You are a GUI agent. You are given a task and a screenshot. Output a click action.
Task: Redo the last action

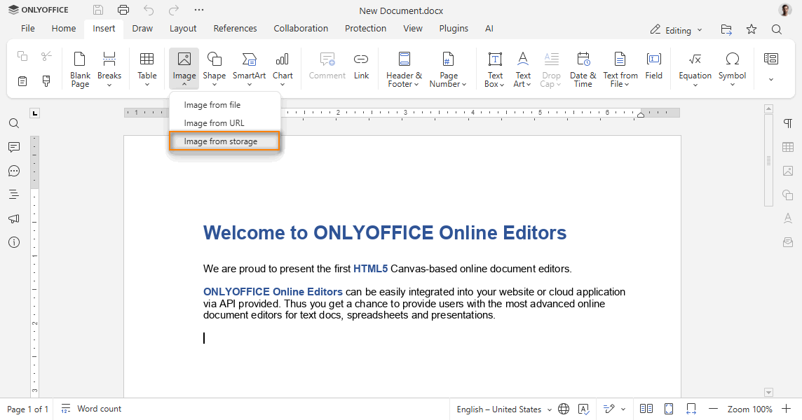[x=174, y=10]
